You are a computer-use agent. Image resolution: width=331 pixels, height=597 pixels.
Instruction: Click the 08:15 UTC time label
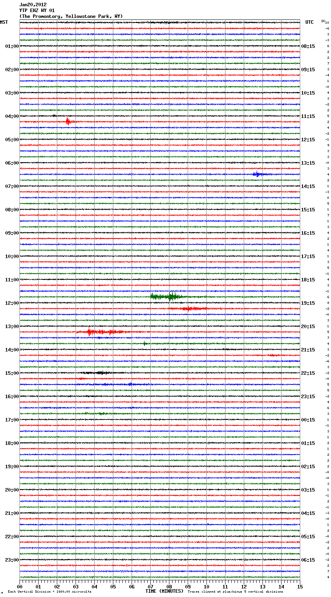[x=308, y=46]
